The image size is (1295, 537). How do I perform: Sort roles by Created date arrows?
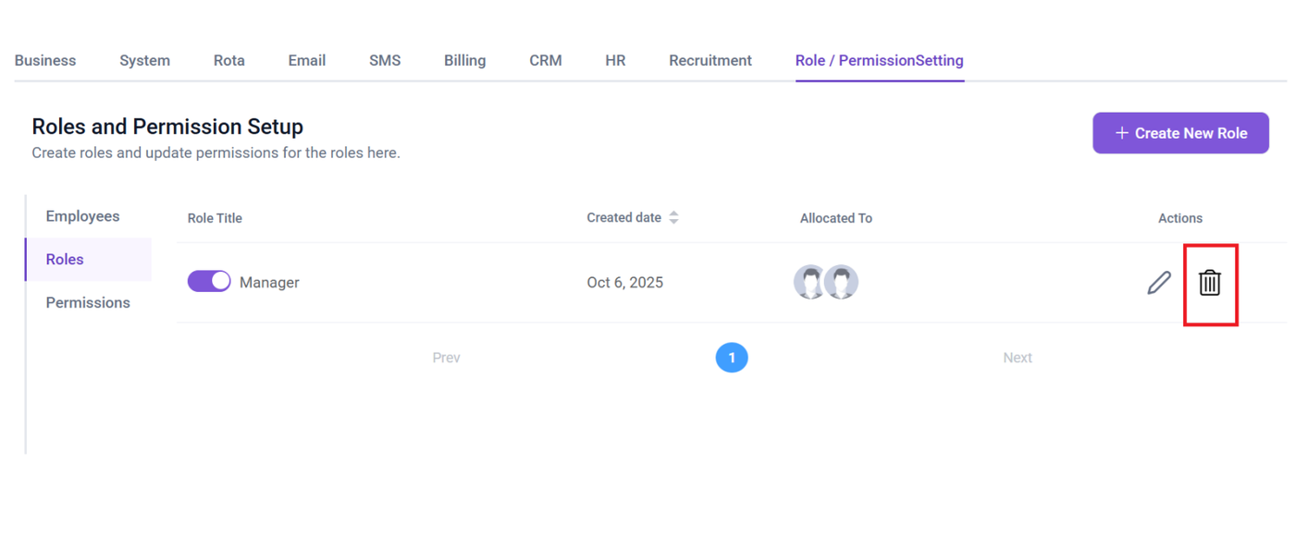click(673, 218)
